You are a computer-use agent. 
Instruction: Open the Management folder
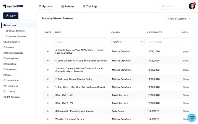(11, 58)
